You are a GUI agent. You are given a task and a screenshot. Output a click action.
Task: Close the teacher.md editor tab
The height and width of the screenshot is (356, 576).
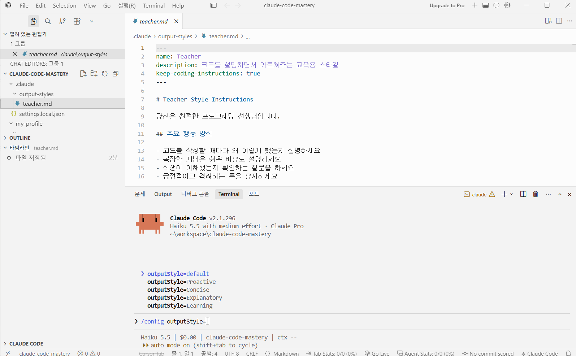[176, 21]
